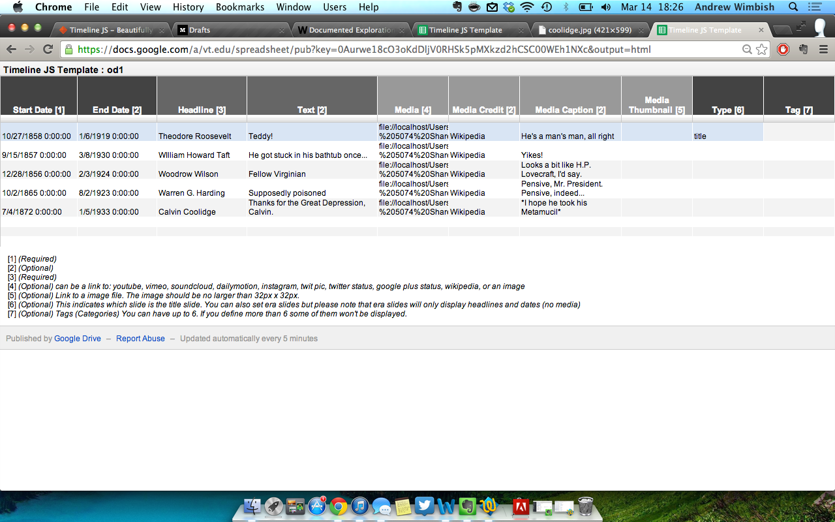Open the Apple menu
The height and width of the screenshot is (522, 835).
coord(18,7)
